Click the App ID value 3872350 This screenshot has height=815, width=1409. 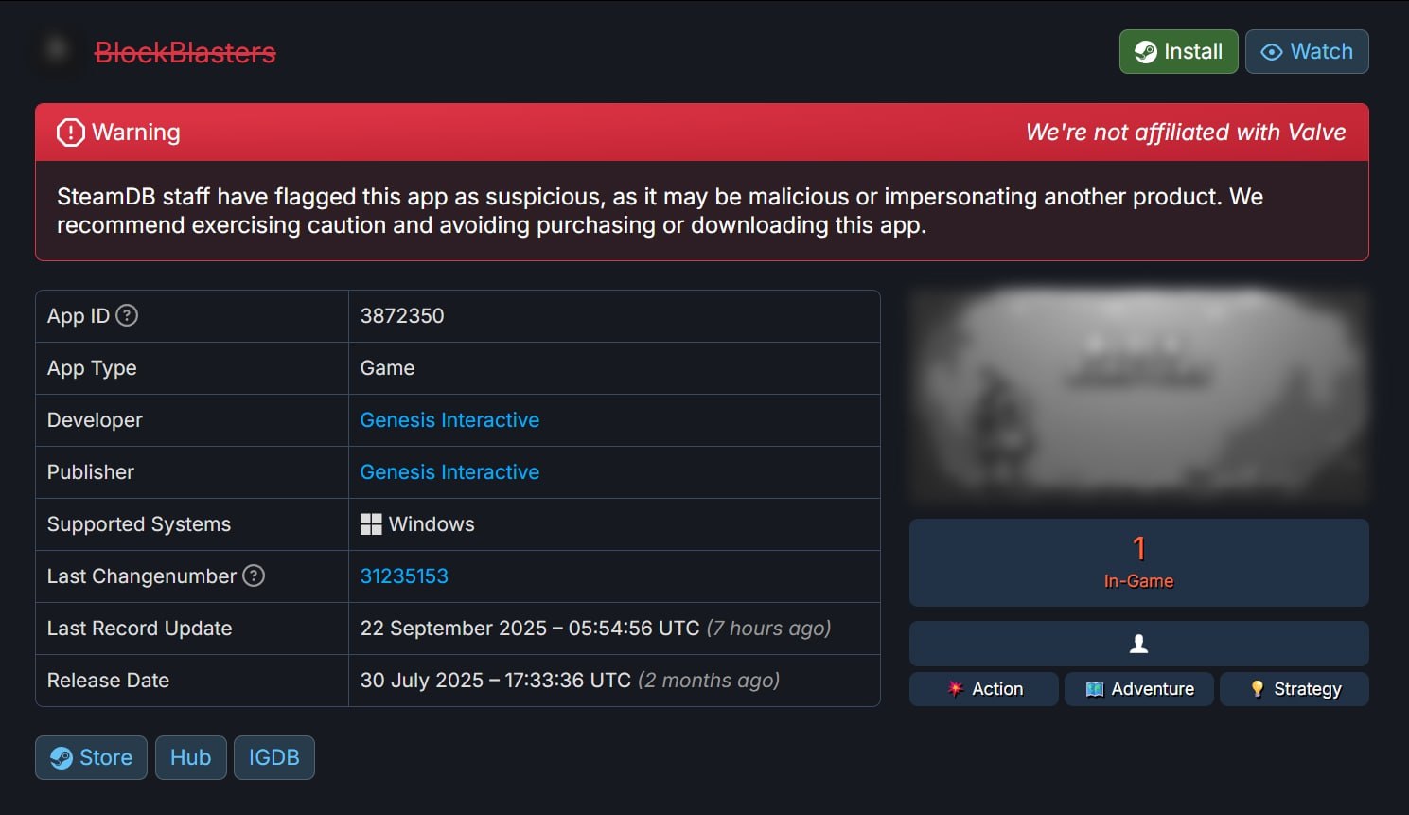pos(402,316)
